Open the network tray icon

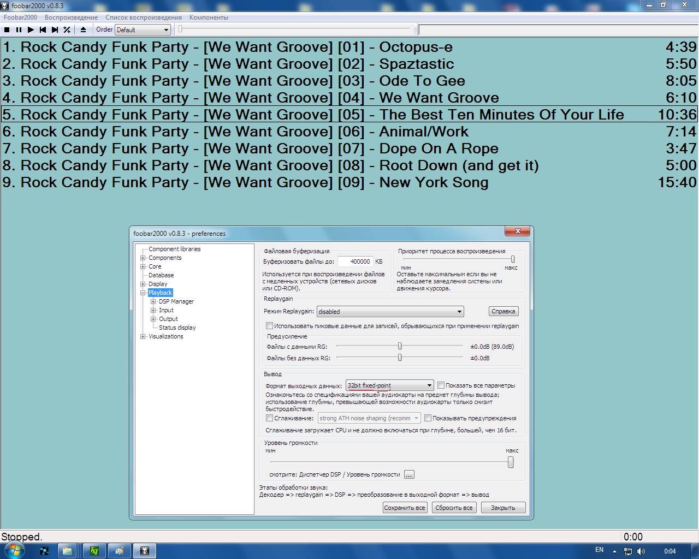coord(628,551)
